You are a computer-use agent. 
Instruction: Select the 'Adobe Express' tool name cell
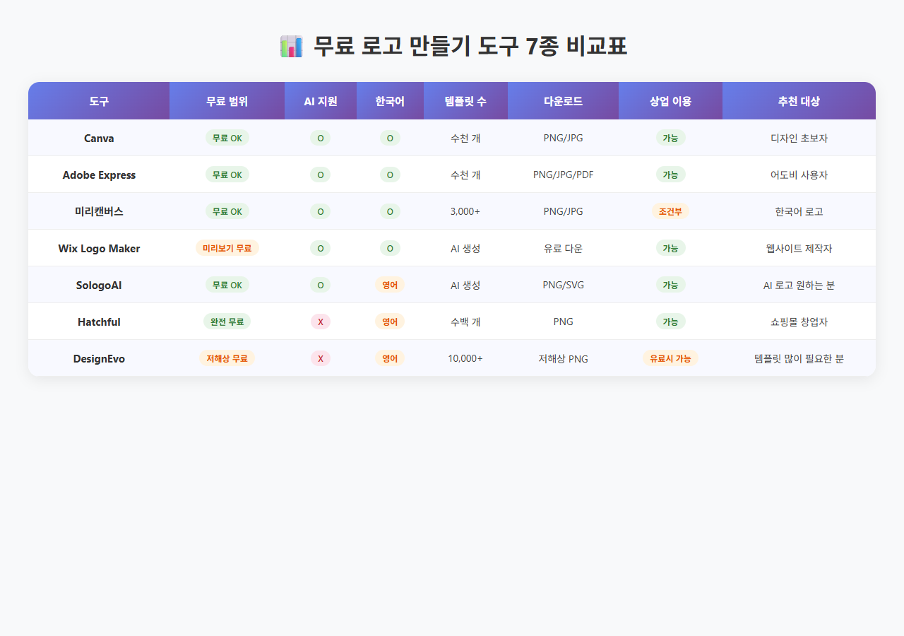98,175
